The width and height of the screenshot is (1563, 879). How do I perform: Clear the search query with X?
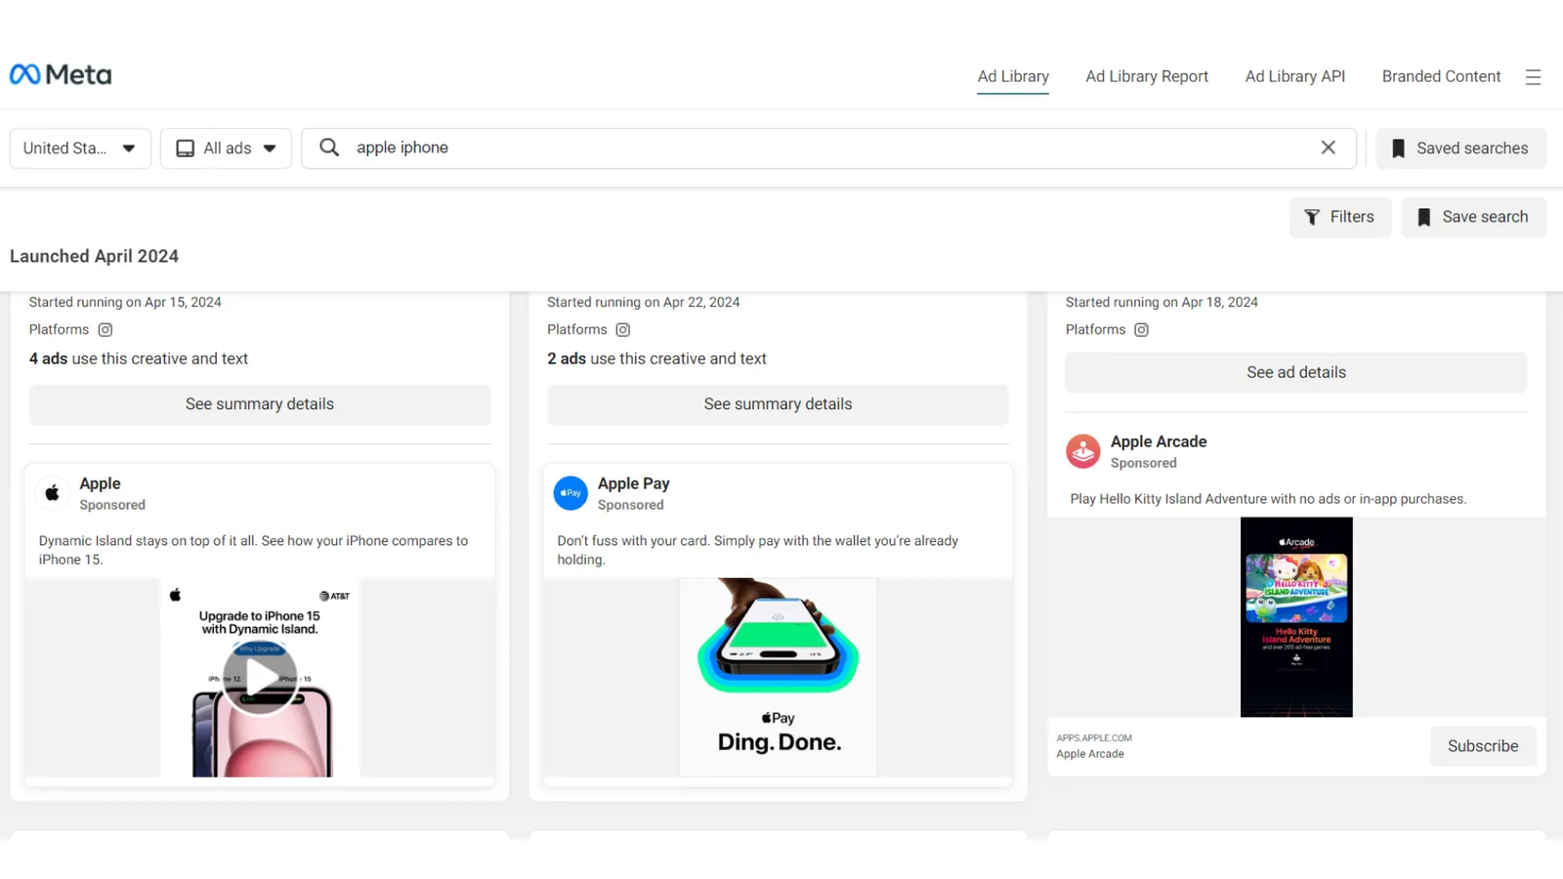point(1328,147)
